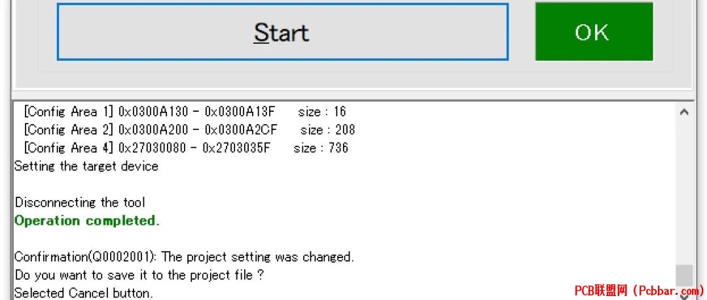Screen dimensions: 707x300
Task: Click the red Pcbbar.com watermark link
Action: pyautogui.click(x=638, y=292)
